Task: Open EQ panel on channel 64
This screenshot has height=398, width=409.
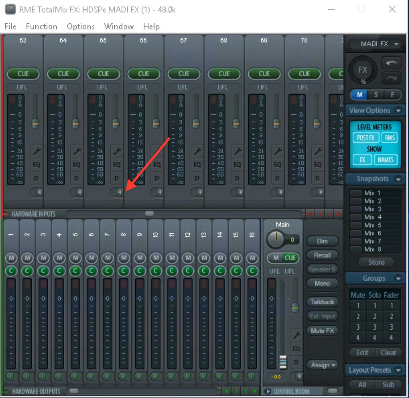Action: tap(76, 165)
